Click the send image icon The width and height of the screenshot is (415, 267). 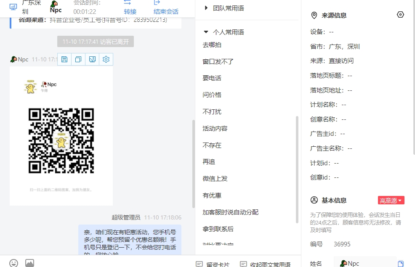29,263
